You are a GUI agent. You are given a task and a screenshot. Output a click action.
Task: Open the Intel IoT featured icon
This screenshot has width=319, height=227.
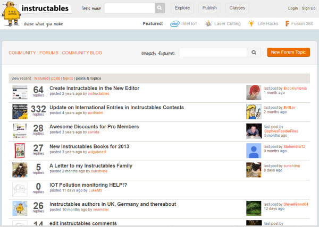click(x=174, y=24)
